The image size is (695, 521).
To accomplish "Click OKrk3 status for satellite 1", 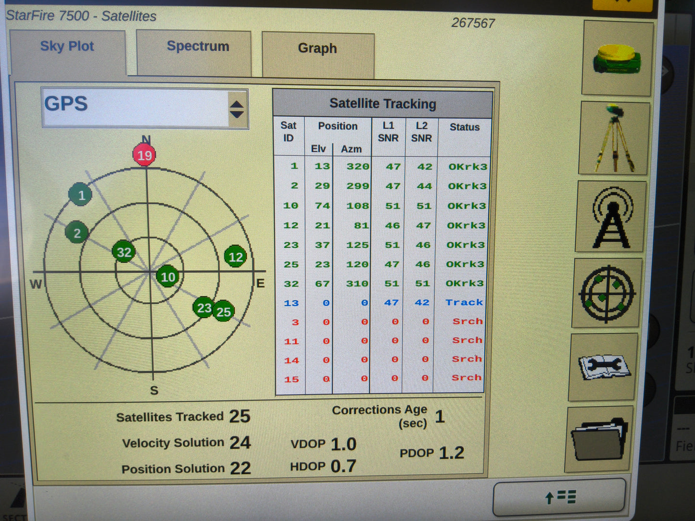I will [x=468, y=166].
